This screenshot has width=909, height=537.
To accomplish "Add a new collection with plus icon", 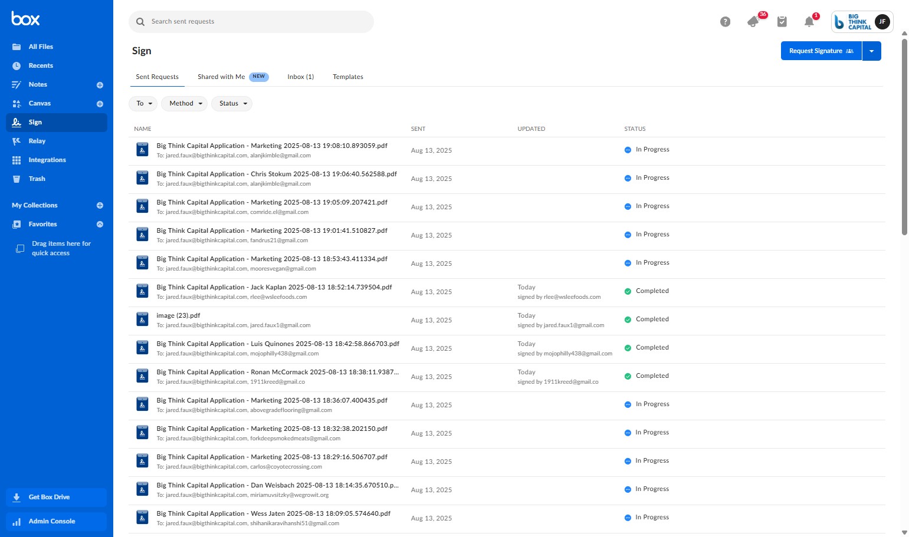I will (100, 205).
